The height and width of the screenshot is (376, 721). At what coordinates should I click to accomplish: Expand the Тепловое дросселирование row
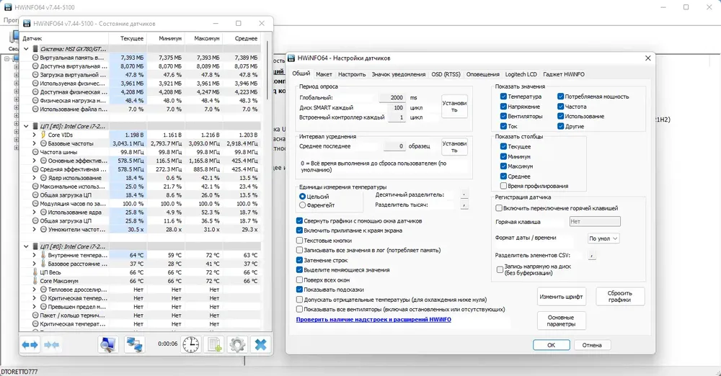coord(34,290)
